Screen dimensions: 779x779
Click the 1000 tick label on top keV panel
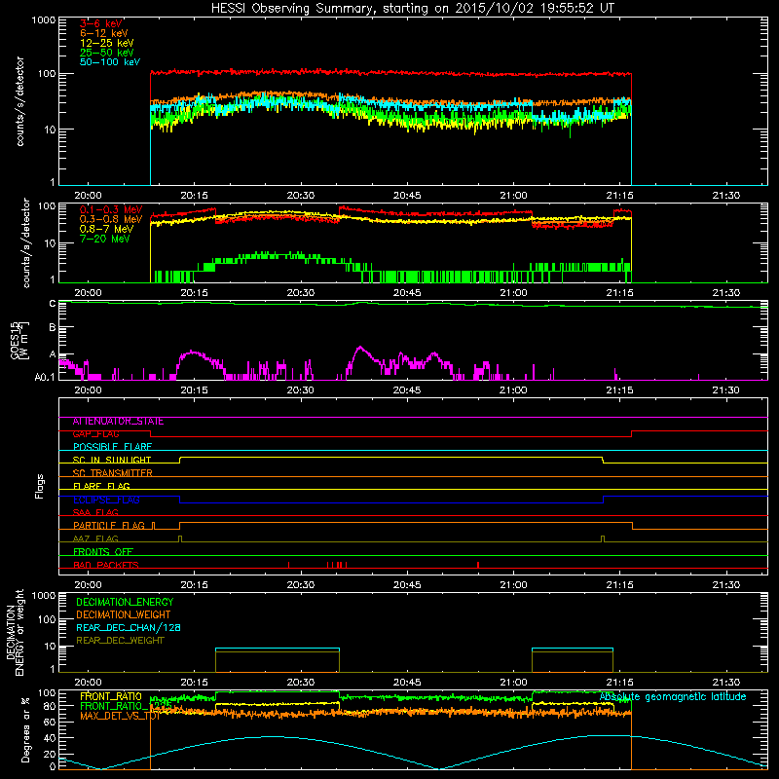click(44, 20)
